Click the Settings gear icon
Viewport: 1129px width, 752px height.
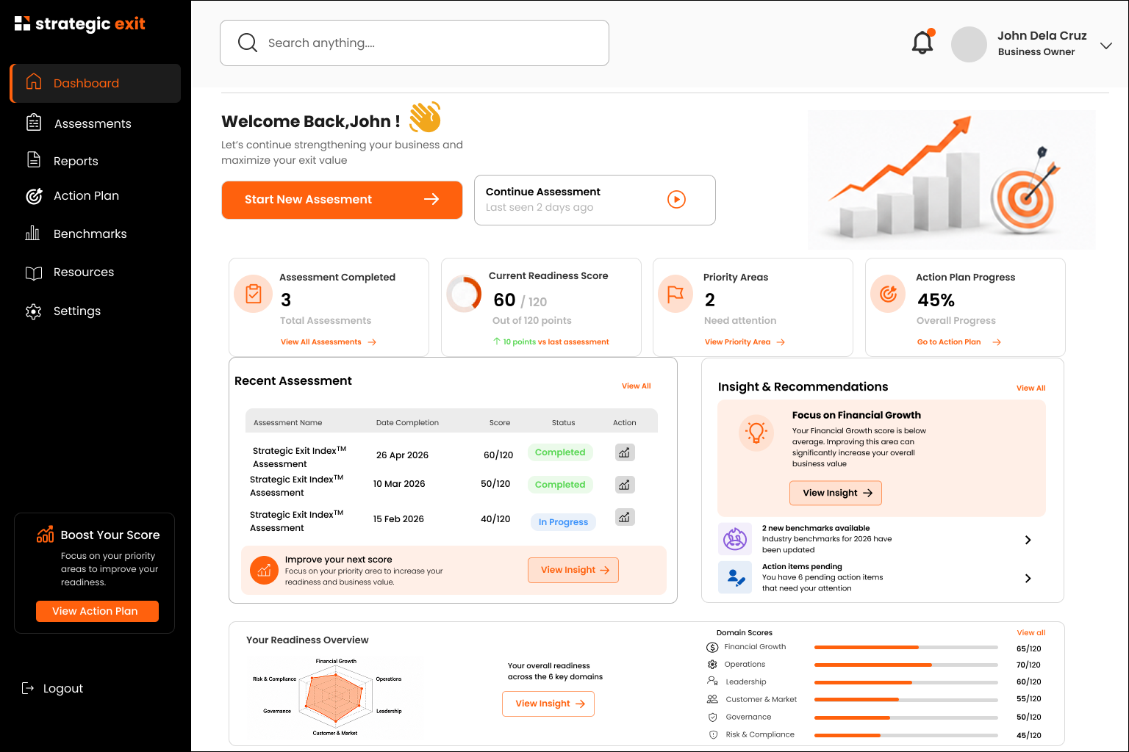(x=34, y=311)
